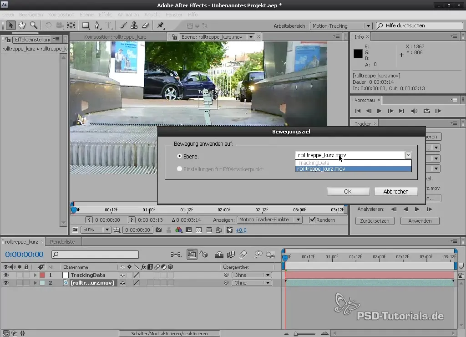Toggle the mute audio button in Vorschau

(x=414, y=111)
